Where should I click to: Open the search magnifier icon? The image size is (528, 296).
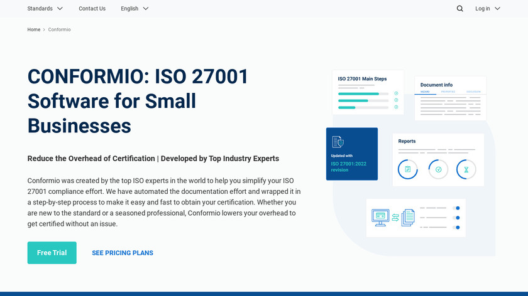tap(459, 9)
